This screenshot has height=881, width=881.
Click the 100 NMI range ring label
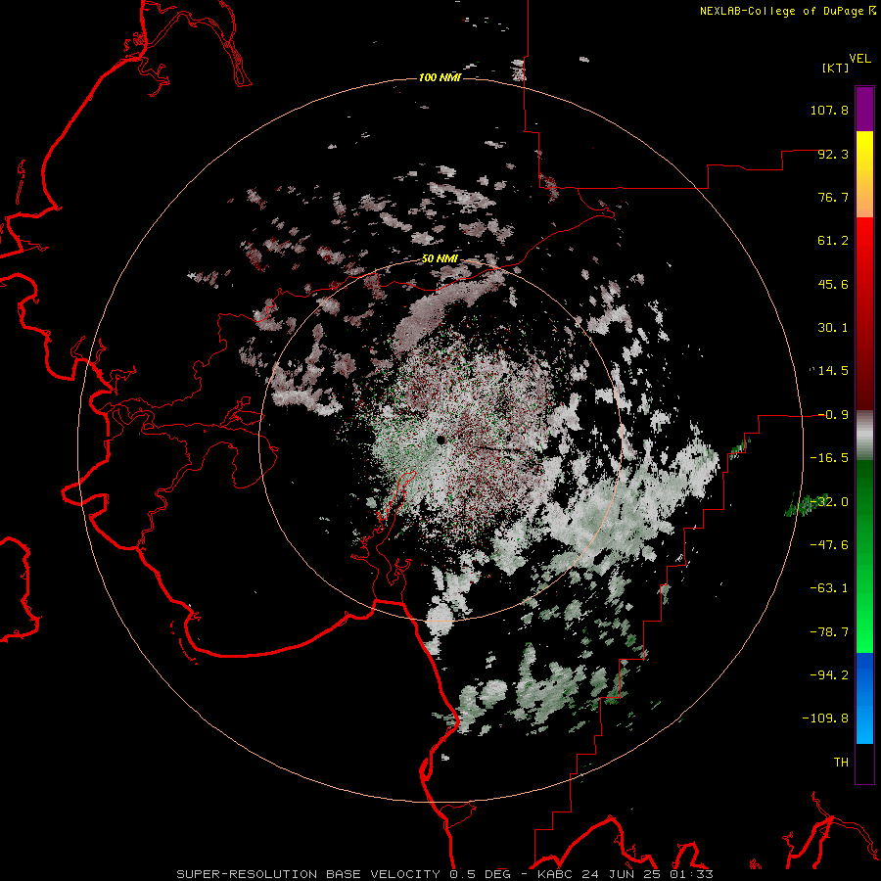tap(440, 77)
